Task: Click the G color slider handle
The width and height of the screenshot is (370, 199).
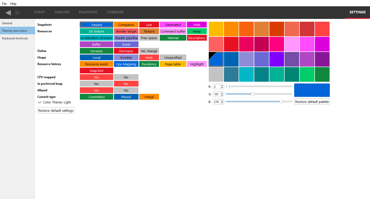Action: [252, 94]
